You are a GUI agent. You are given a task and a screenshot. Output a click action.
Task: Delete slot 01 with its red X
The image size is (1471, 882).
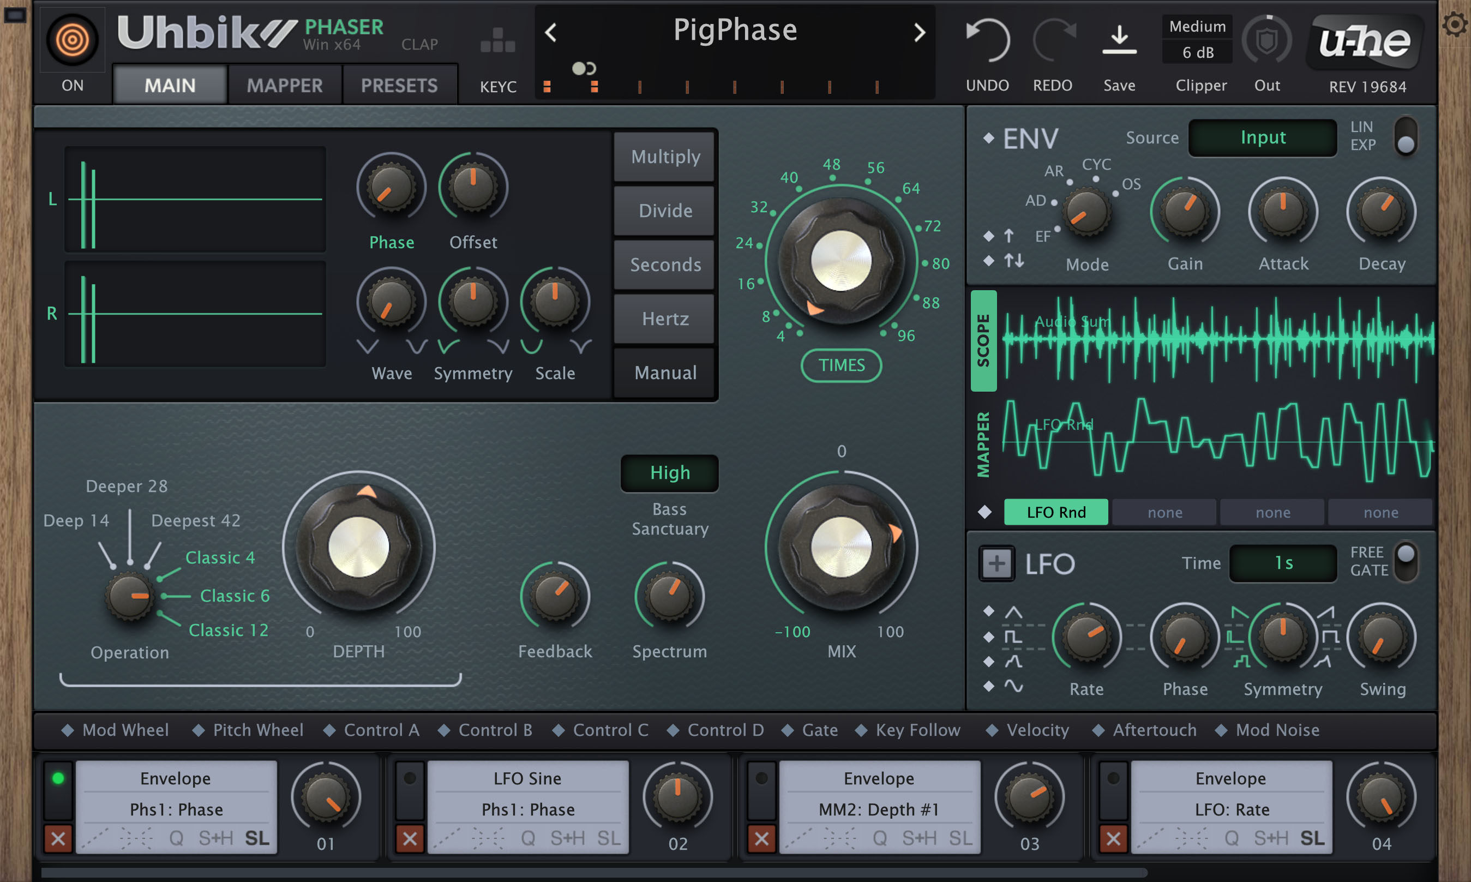[x=58, y=838]
